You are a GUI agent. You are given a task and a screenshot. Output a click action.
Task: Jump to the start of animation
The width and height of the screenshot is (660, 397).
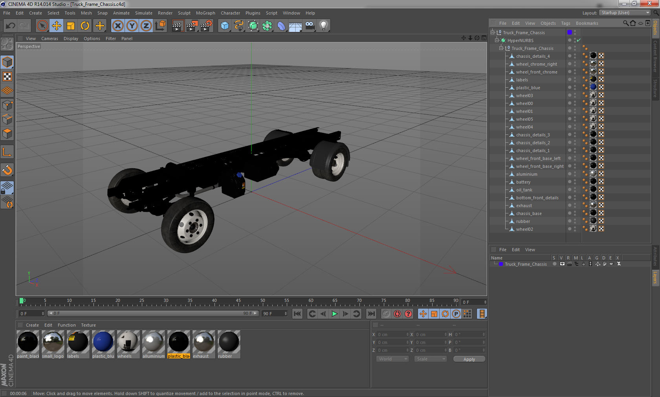(x=297, y=314)
